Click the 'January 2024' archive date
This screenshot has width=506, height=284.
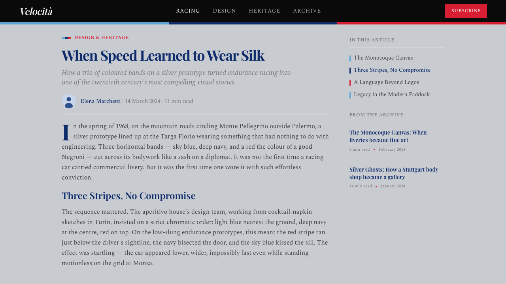click(x=393, y=187)
